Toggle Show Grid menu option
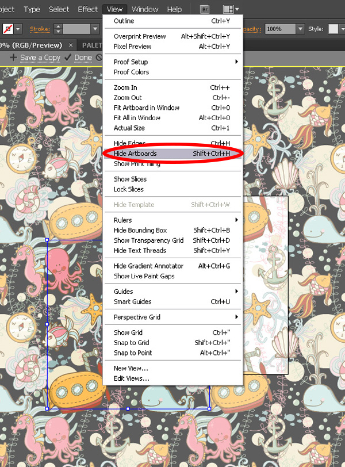The width and height of the screenshot is (345, 467). pyautogui.click(x=172, y=332)
